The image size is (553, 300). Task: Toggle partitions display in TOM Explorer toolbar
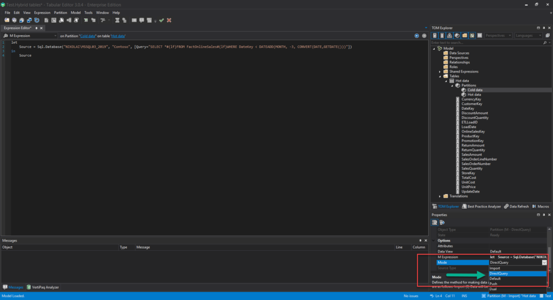pos(457,35)
